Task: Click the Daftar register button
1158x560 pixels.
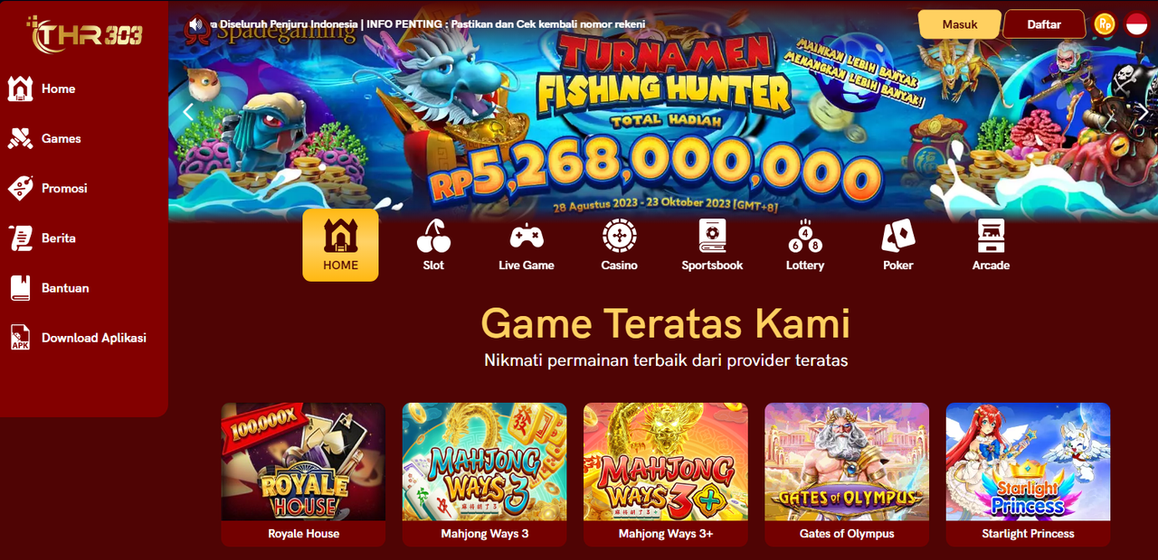Action: (1044, 24)
